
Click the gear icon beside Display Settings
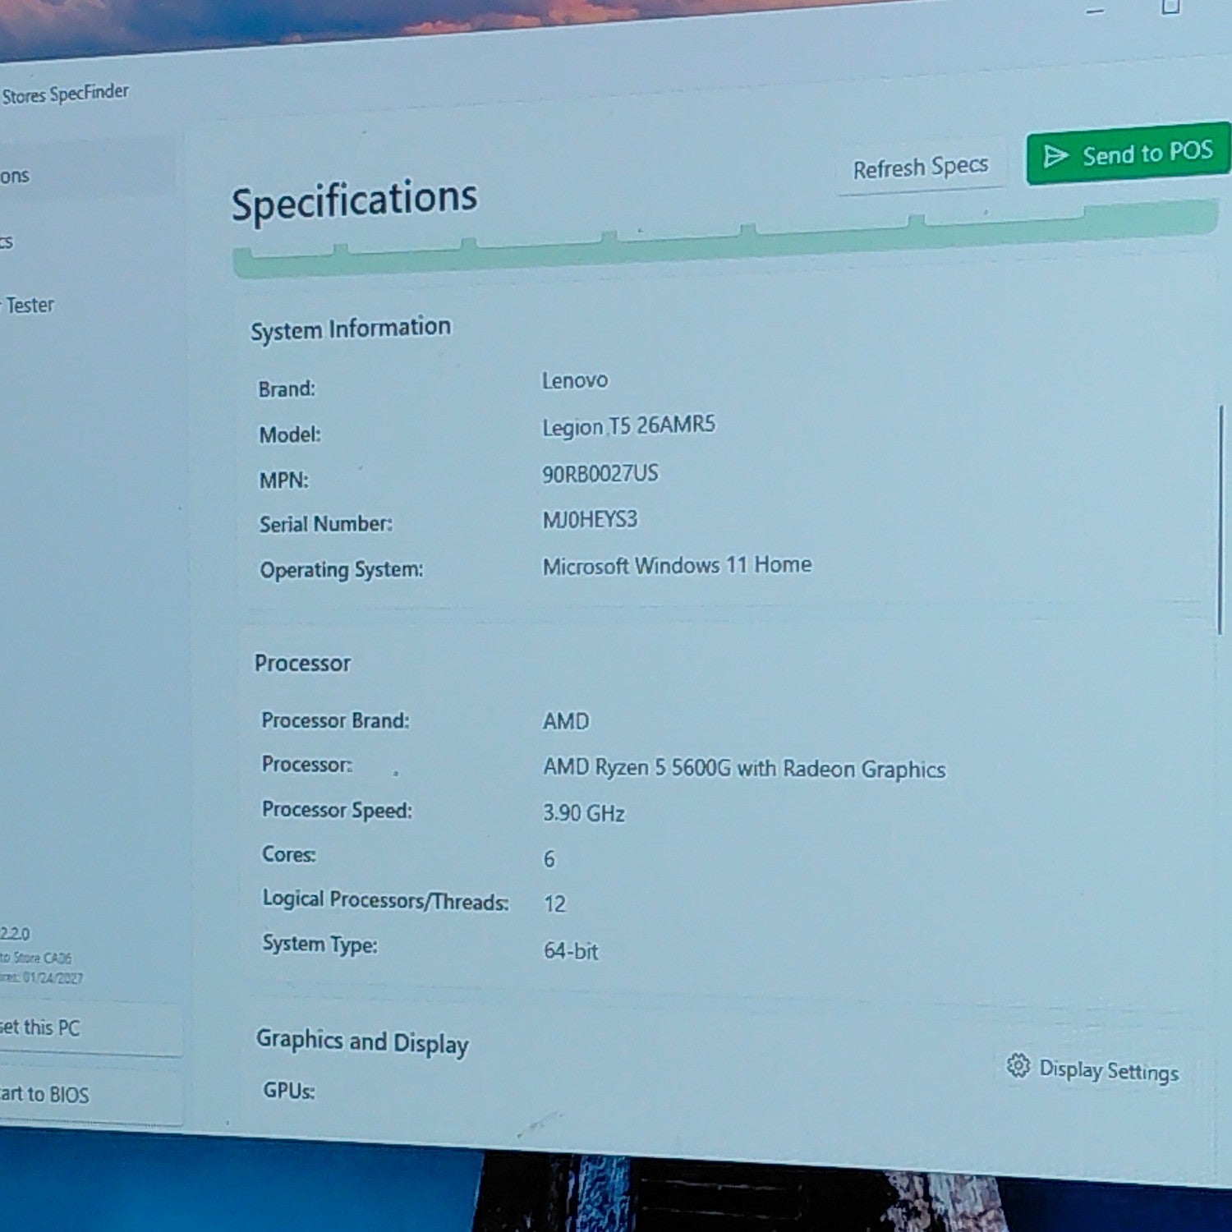[x=1018, y=1065]
